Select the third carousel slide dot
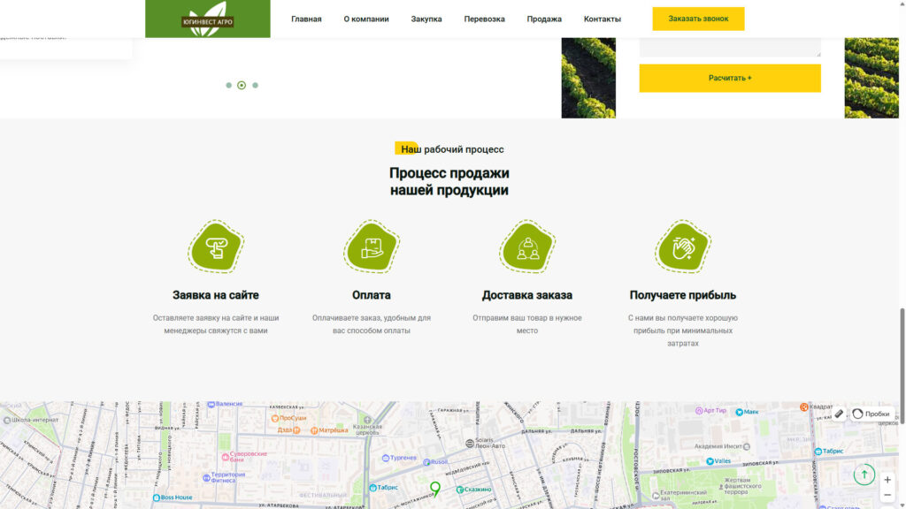This screenshot has width=906, height=509. [256, 86]
